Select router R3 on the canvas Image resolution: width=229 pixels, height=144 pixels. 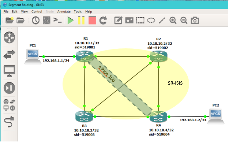[x=84, y=117]
